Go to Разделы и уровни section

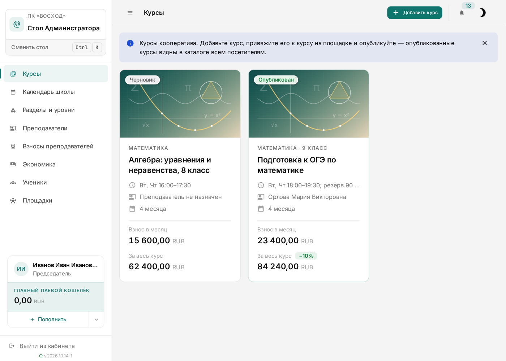(56, 110)
